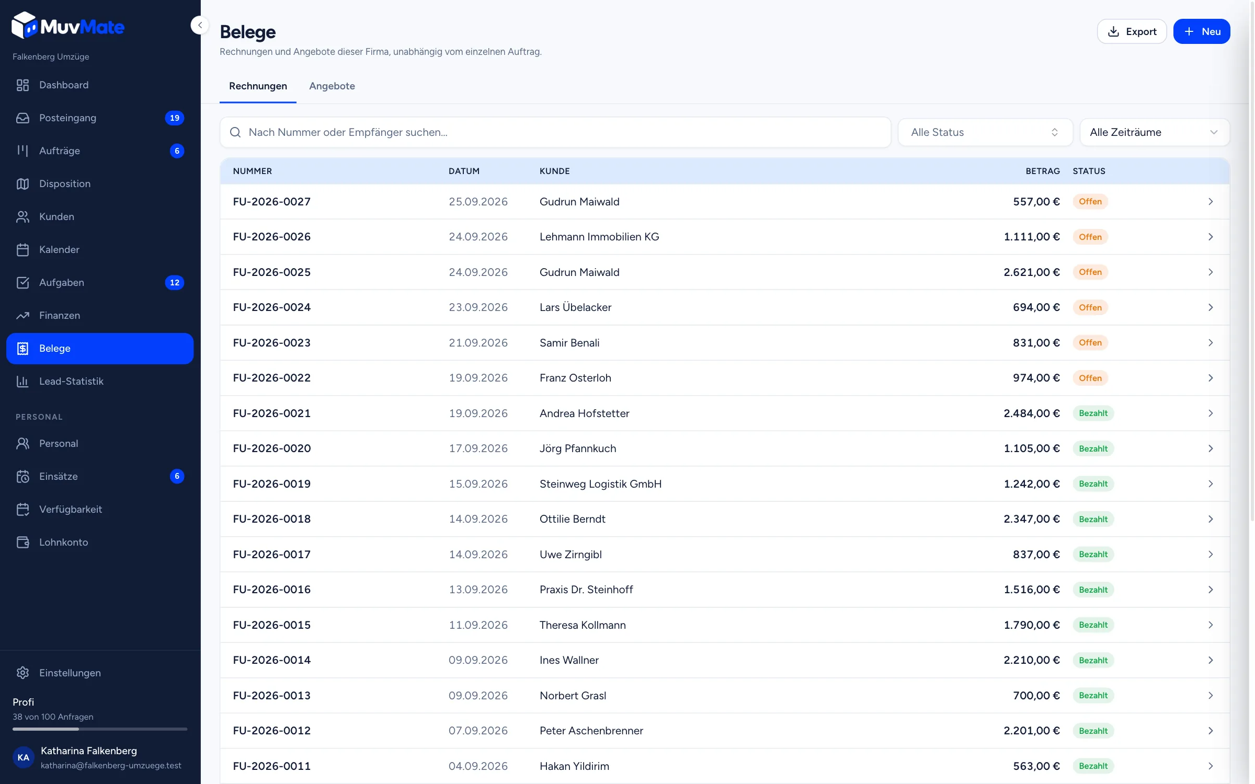
Task: Open the Kalender calendar icon
Action: pyautogui.click(x=22, y=250)
